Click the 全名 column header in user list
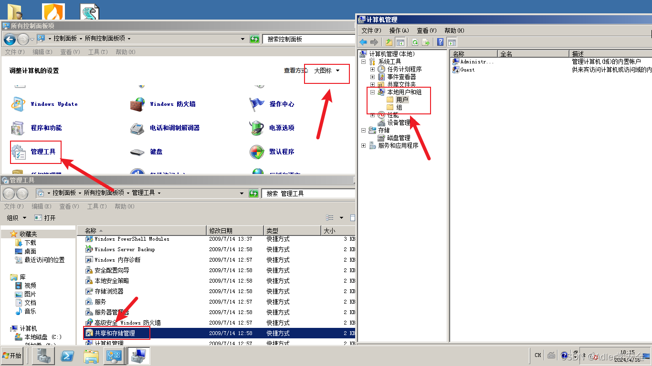Viewport: 652px width, 366px height. point(534,54)
